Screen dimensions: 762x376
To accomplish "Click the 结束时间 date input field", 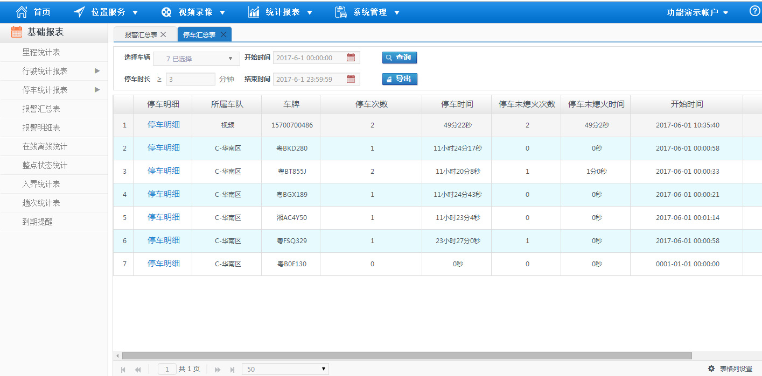I will pos(317,79).
